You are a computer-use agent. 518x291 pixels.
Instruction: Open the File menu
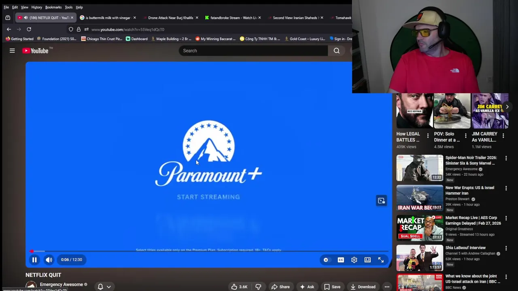pos(6,7)
